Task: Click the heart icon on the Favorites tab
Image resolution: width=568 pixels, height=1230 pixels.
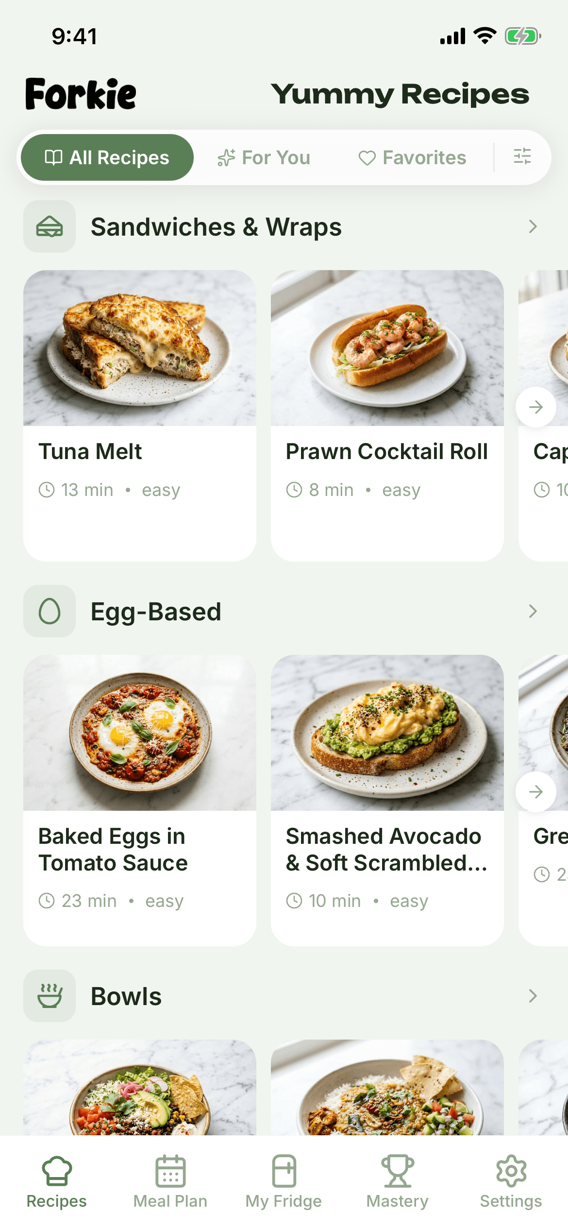Action: click(x=368, y=157)
